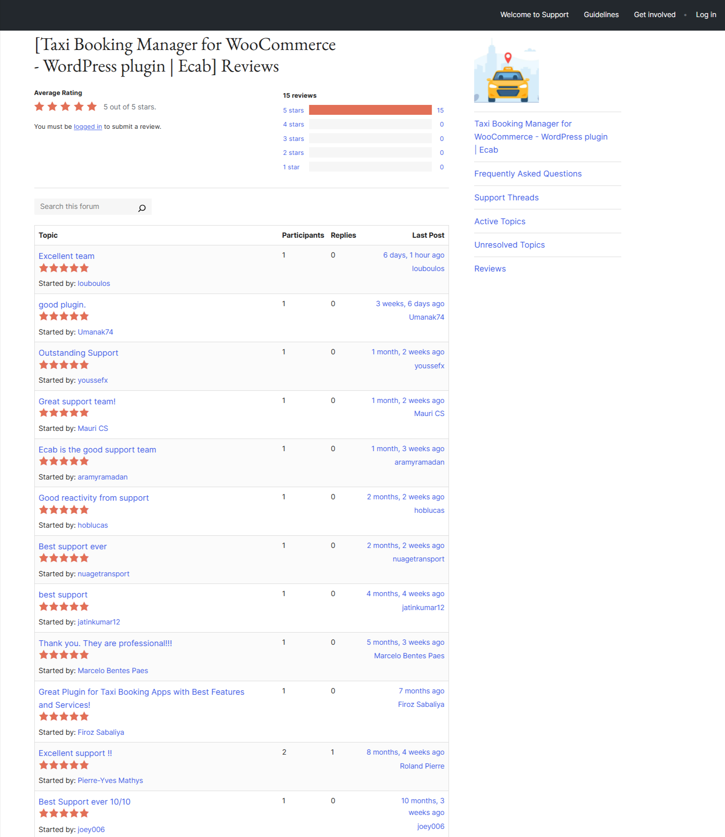
Task: Filter reviews by 2 stars
Action: [293, 153]
